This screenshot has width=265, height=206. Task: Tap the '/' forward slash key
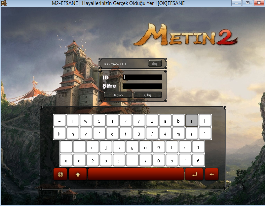pos(152,134)
